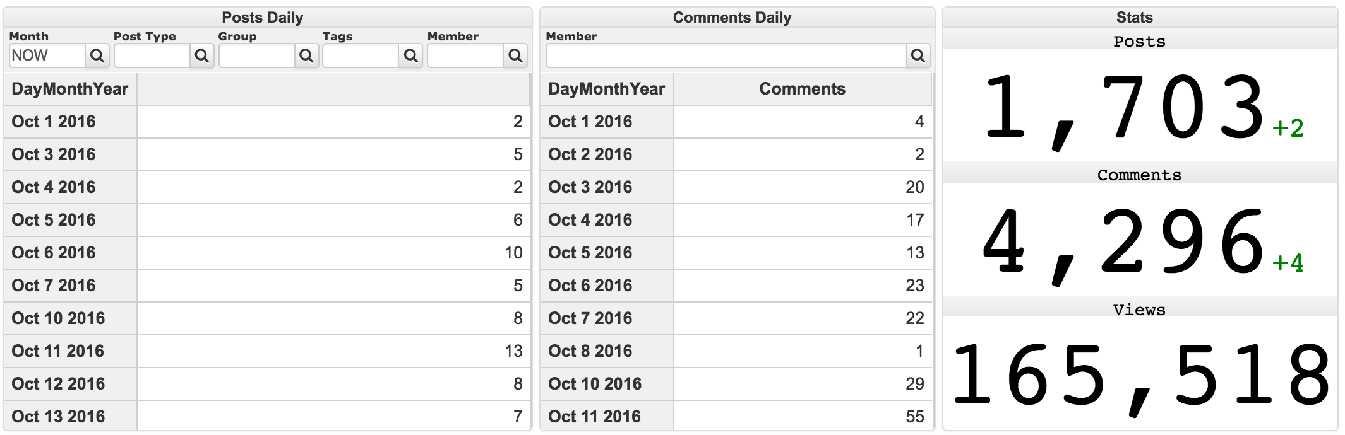Open the total Comments count 4,296
The height and width of the screenshot is (435, 1345).
[1124, 243]
